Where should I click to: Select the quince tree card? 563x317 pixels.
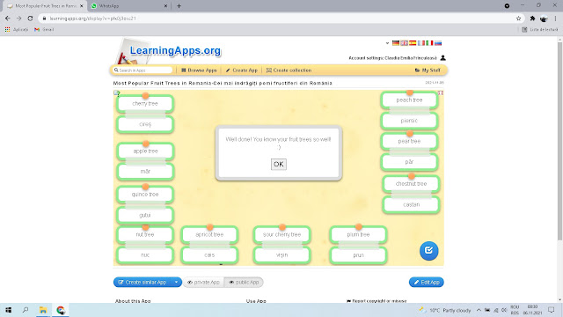145,194
